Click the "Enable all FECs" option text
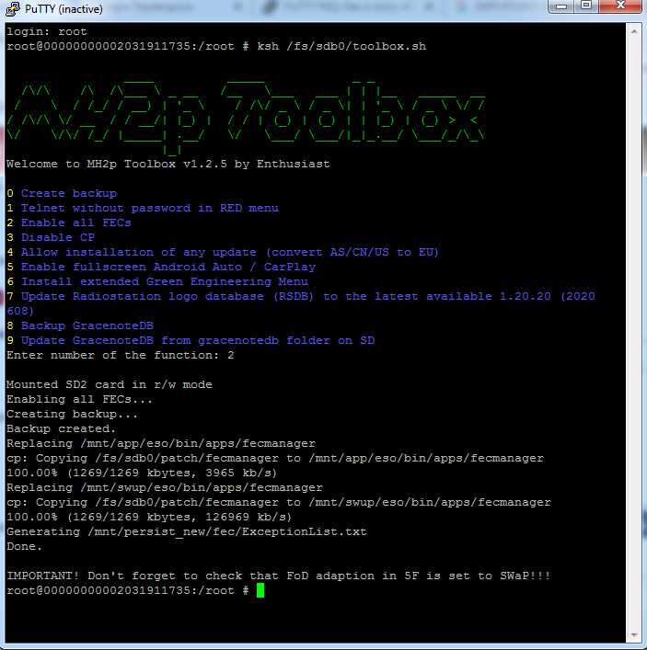Image resolution: width=647 pixels, height=650 pixels. [75, 222]
